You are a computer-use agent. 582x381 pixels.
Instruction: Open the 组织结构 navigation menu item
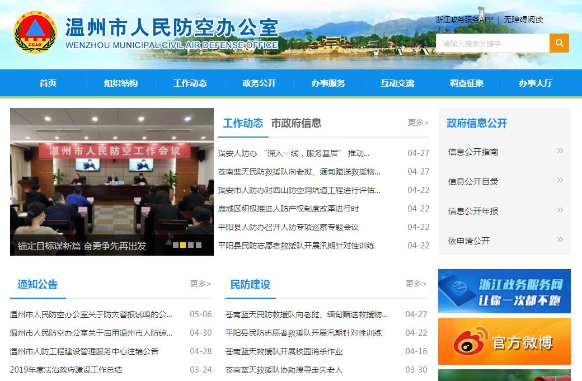point(121,83)
